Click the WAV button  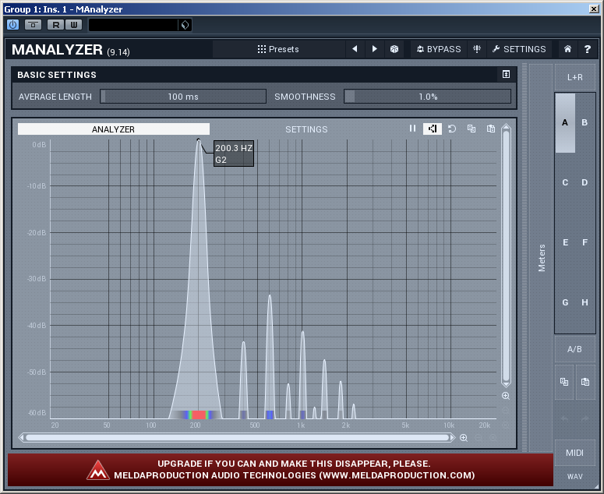pyautogui.click(x=574, y=476)
